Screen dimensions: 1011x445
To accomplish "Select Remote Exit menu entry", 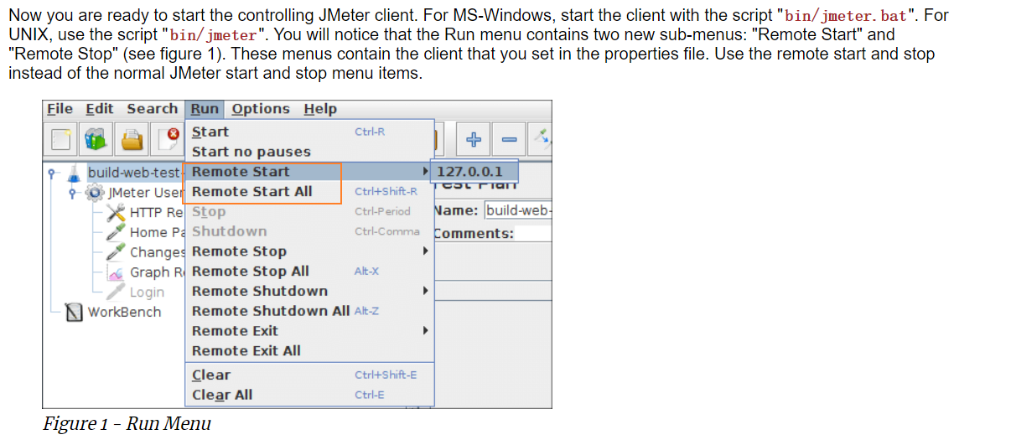I will pyautogui.click(x=308, y=331).
